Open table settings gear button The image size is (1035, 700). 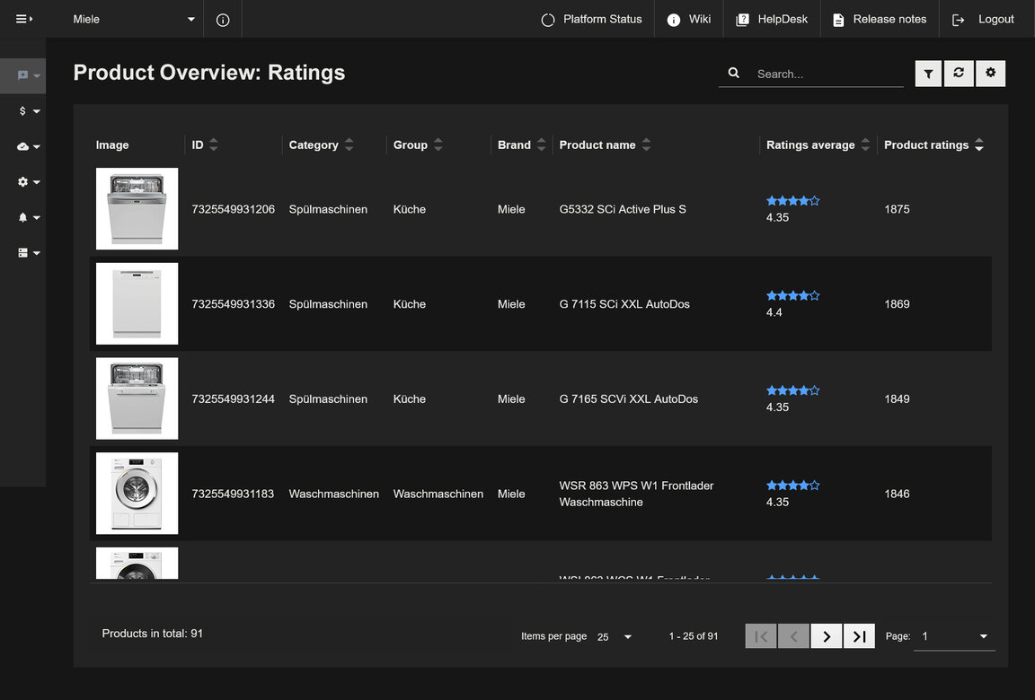pyautogui.click(x=990, y=74)
